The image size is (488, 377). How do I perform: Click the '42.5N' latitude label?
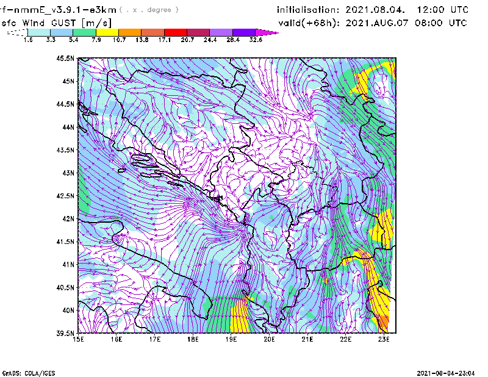tap(65, 196)
